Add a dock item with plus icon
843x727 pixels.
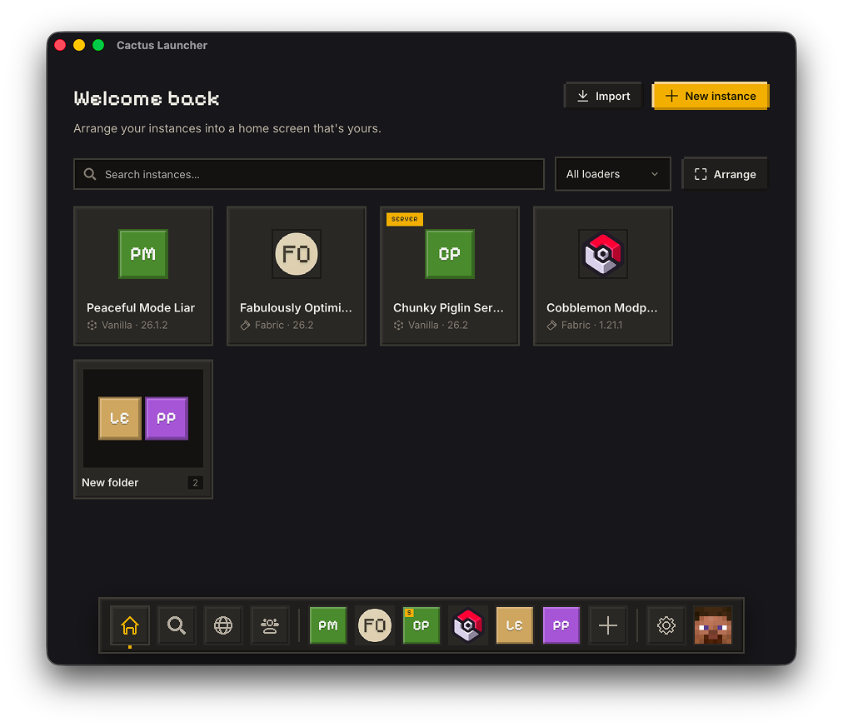coord(608,625)
